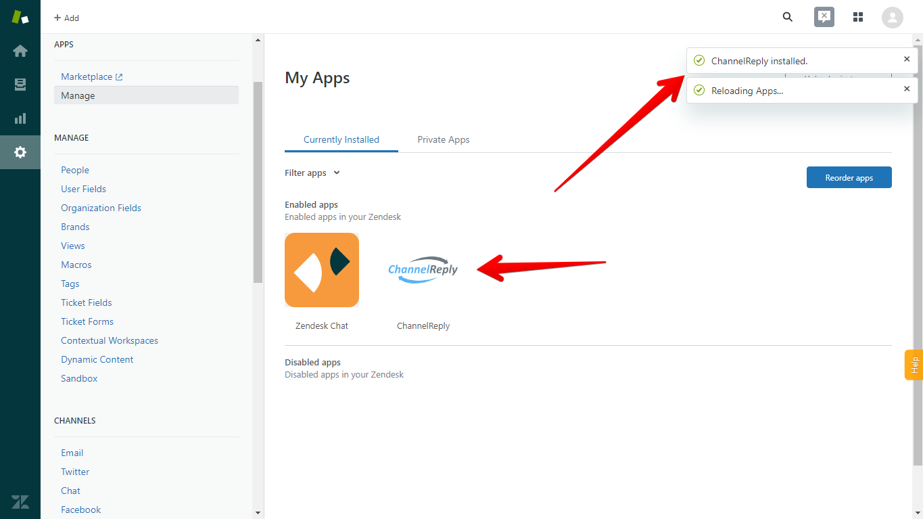Dismiss the Reloading Apps notification

point(907,89)
